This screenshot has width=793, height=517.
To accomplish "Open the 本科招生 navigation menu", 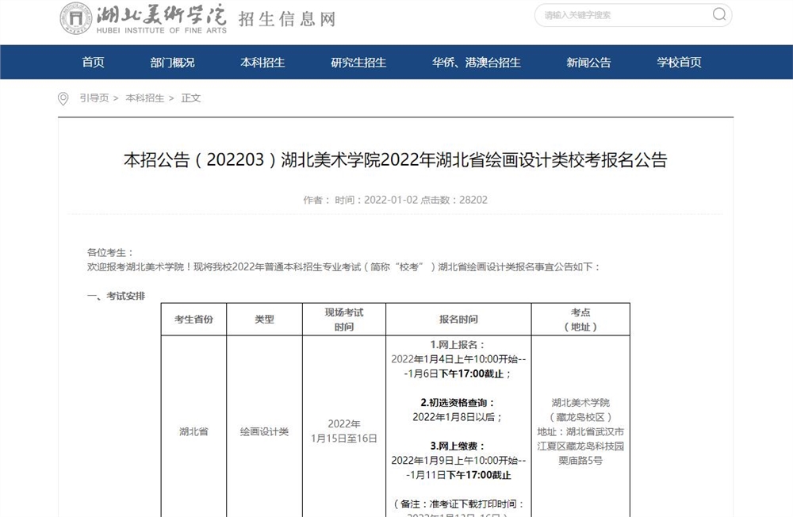I will pos(262,62).
